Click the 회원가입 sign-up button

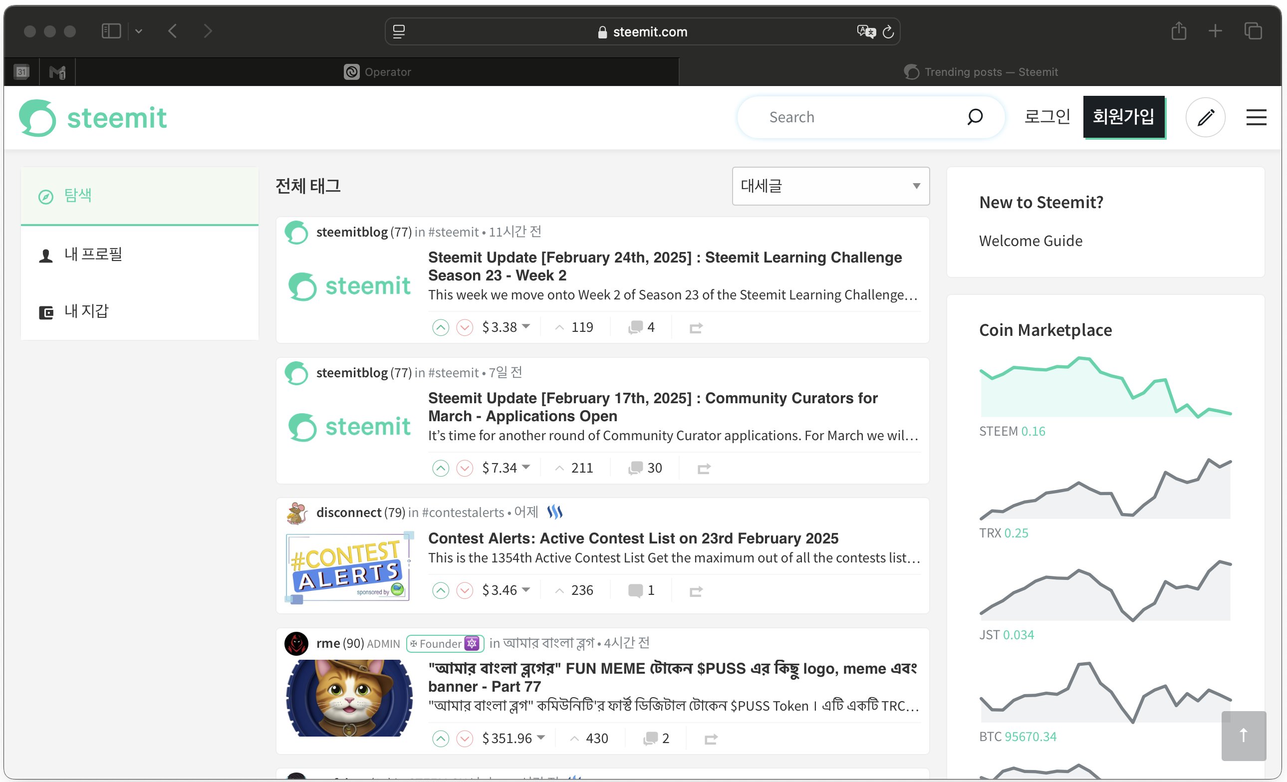(1124, 117)
